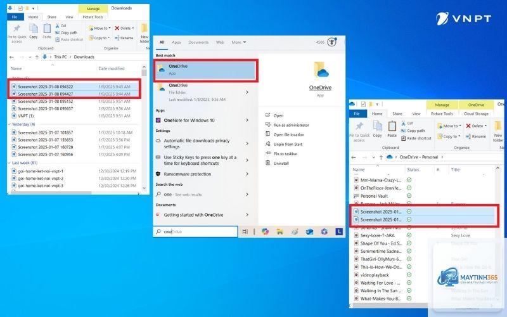Sort by Status column in OneDrive window
Image resolution: width=507 pixels, height=317 pixels.
click(413, 170)
